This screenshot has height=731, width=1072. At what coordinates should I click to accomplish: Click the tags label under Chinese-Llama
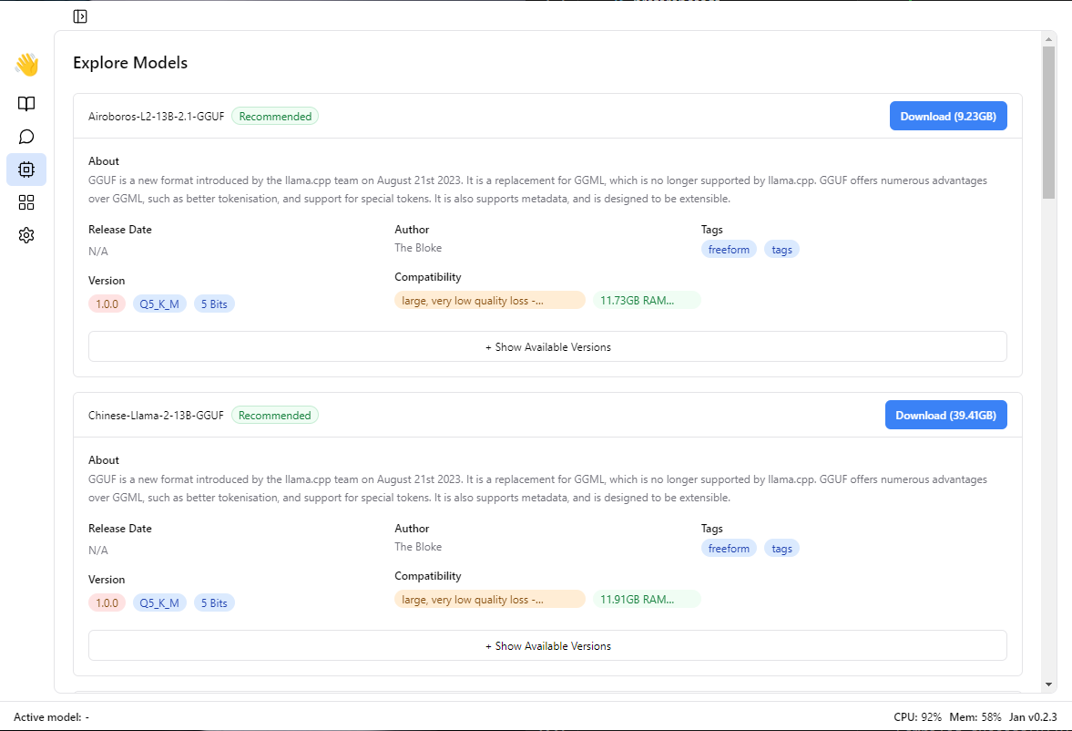click(781, 549)
